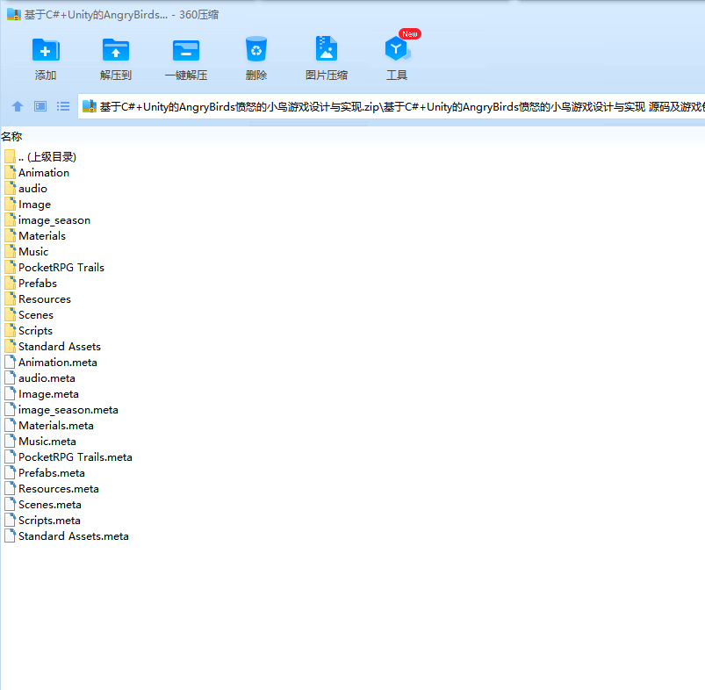The width and height of the screenshot is (705, 690).
Task: Select the Prefabs folder
Action: pos(31,284)
